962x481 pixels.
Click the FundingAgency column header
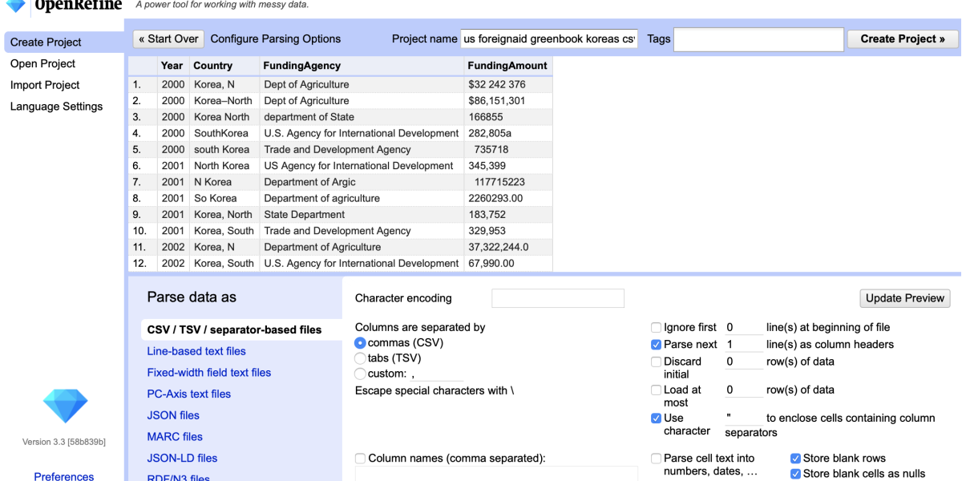point(361,66)
